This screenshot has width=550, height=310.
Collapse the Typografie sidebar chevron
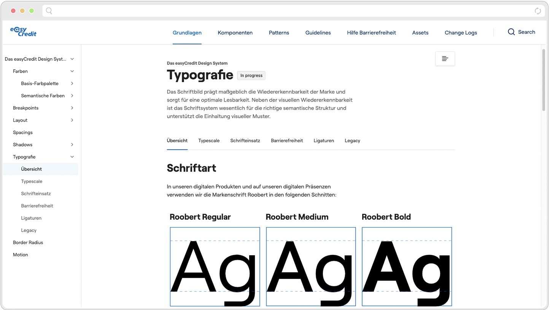(x=72, y=157)
